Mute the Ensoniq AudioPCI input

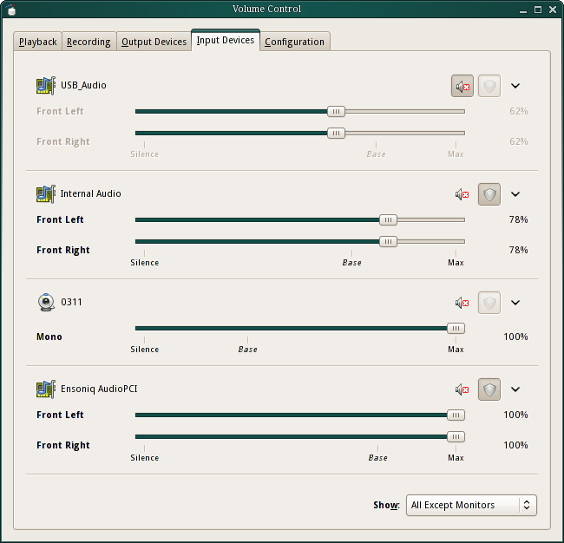462,389
